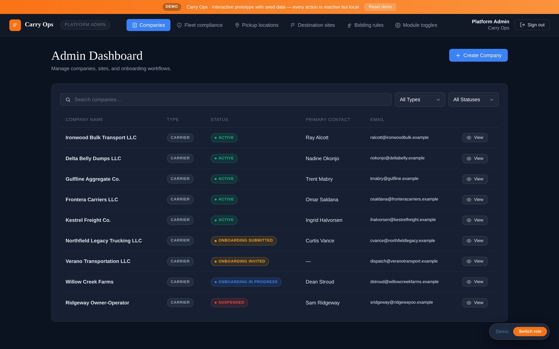Click the PLATFORM ADMIN badge
Viewport: 559px width, 349px height.
coord(85,25)
